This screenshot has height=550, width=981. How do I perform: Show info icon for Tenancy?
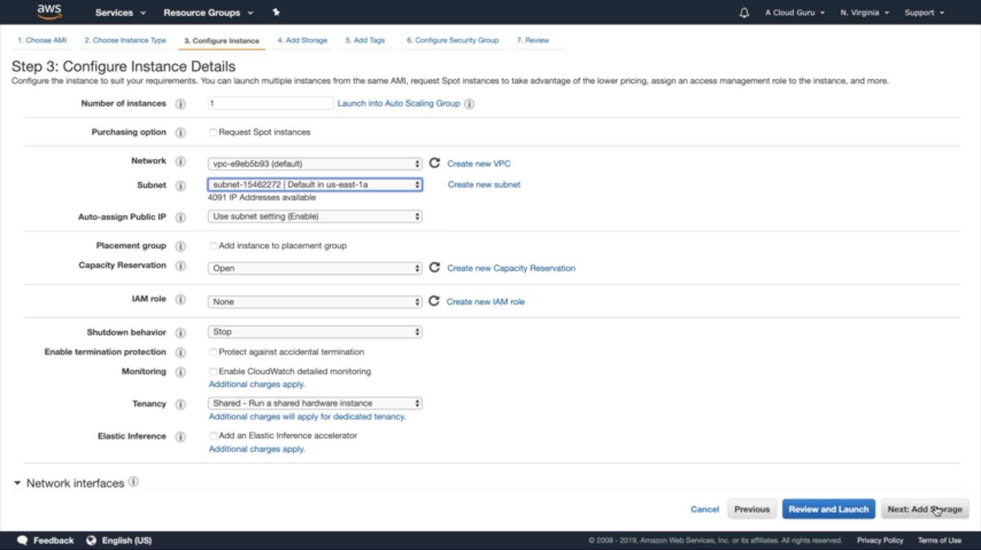pos(180,404)
